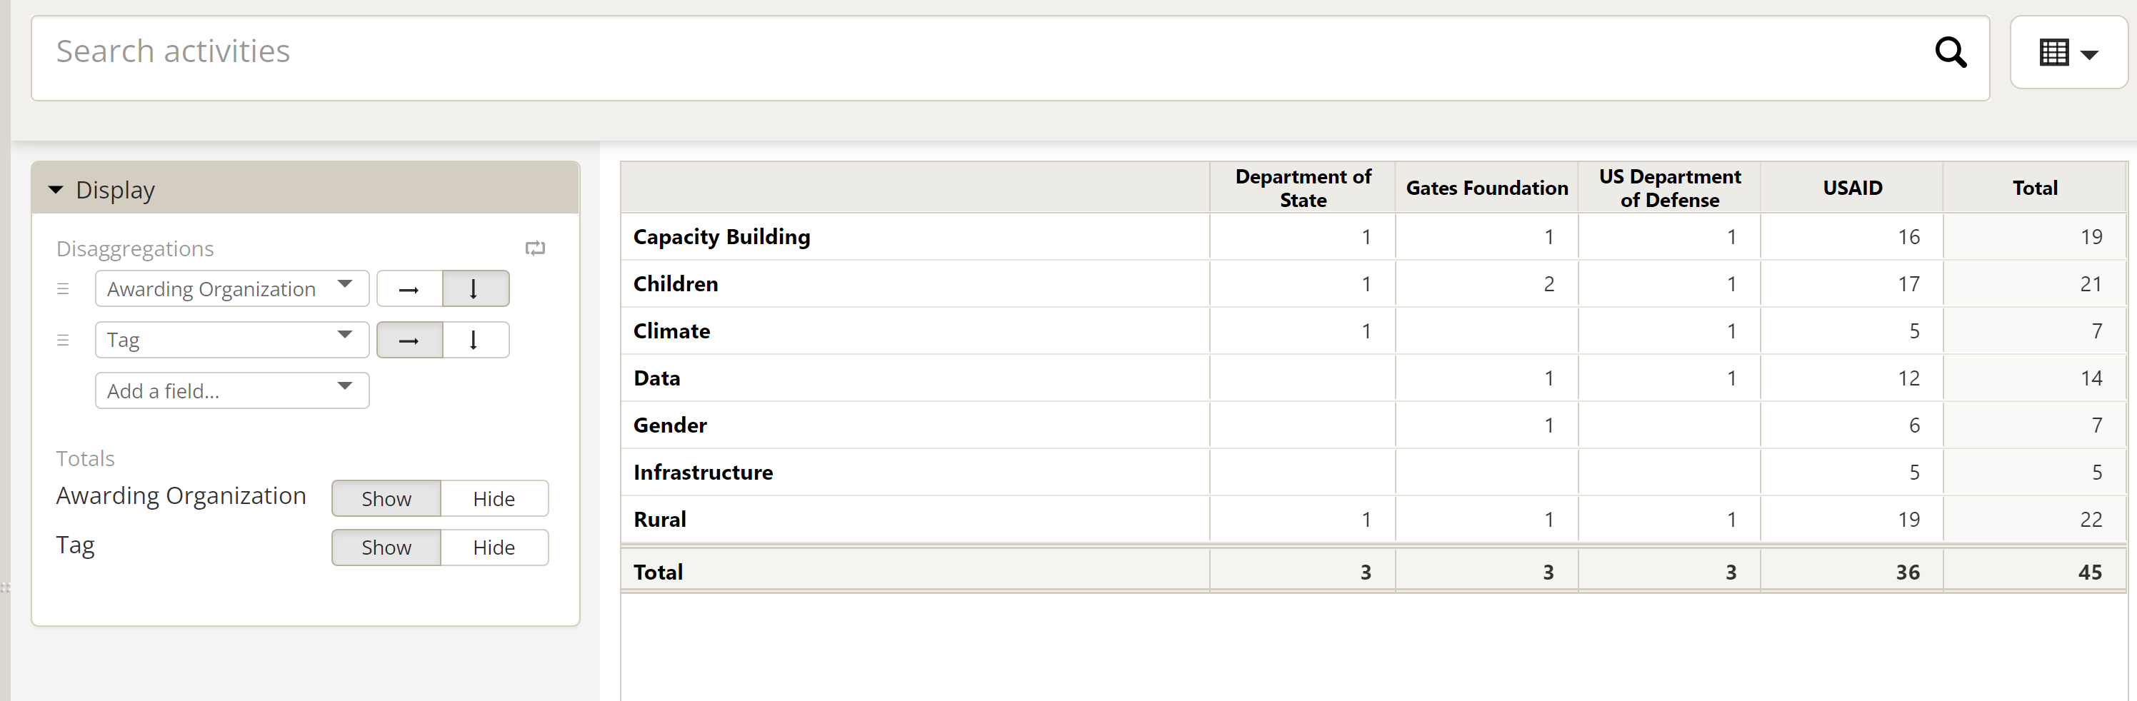
Task: Open the Tag field dropdown
Action: tap(231, 340)
